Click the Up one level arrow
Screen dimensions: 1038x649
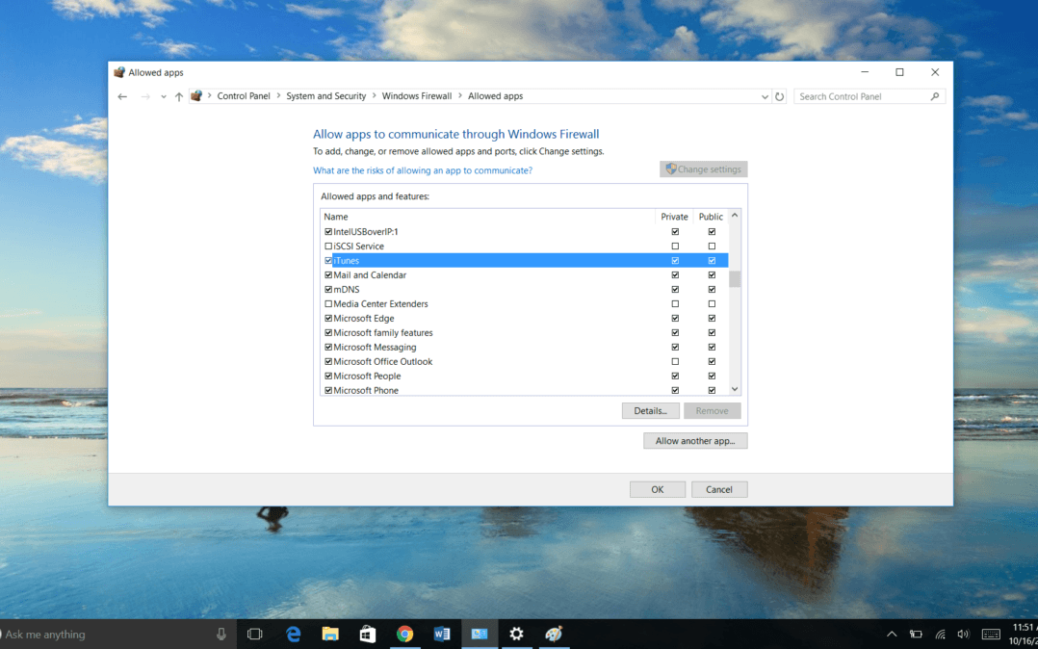(179, 96)
